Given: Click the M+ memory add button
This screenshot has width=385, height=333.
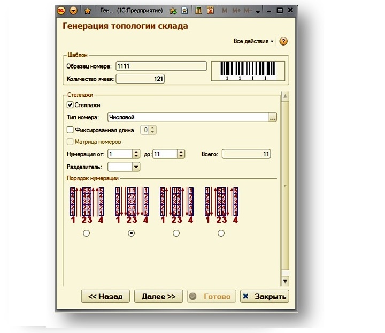Looking at the screenshot, I should click(236, 11).
